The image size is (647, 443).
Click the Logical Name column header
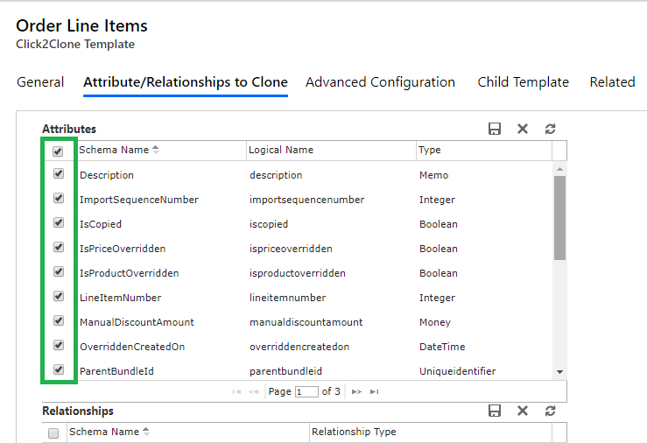point(281,150)
